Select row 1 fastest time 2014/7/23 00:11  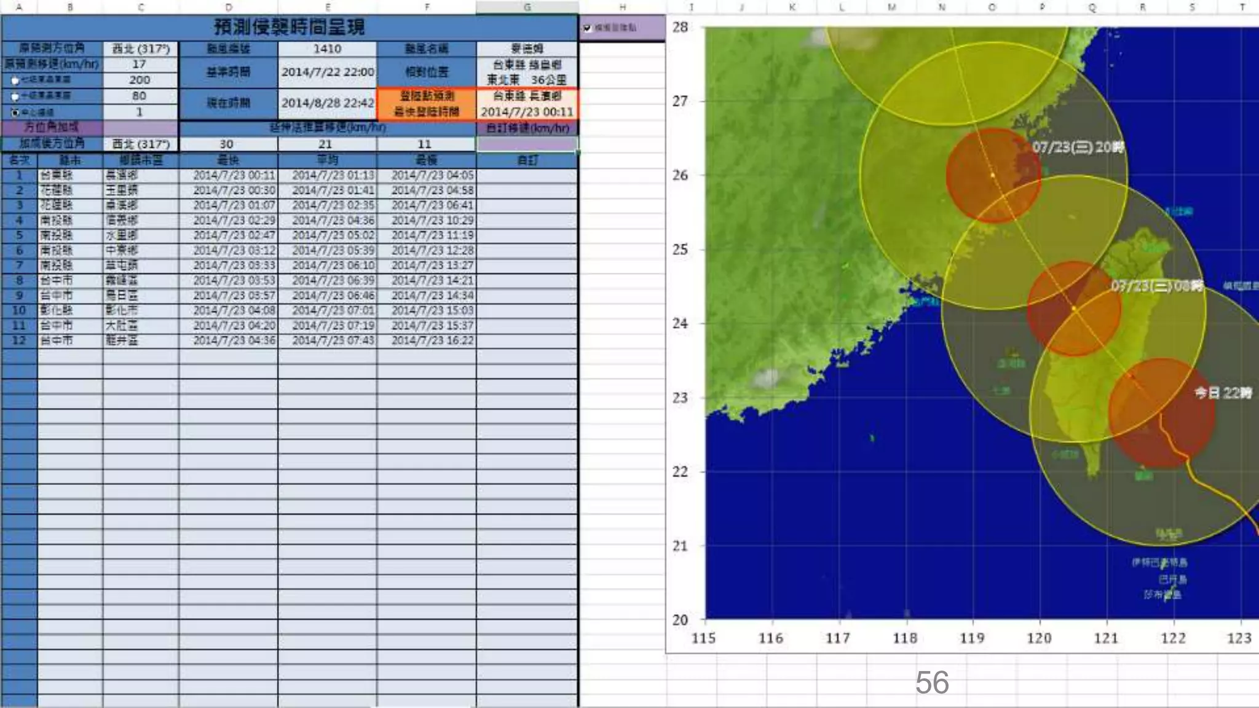[x=234, y=175]
